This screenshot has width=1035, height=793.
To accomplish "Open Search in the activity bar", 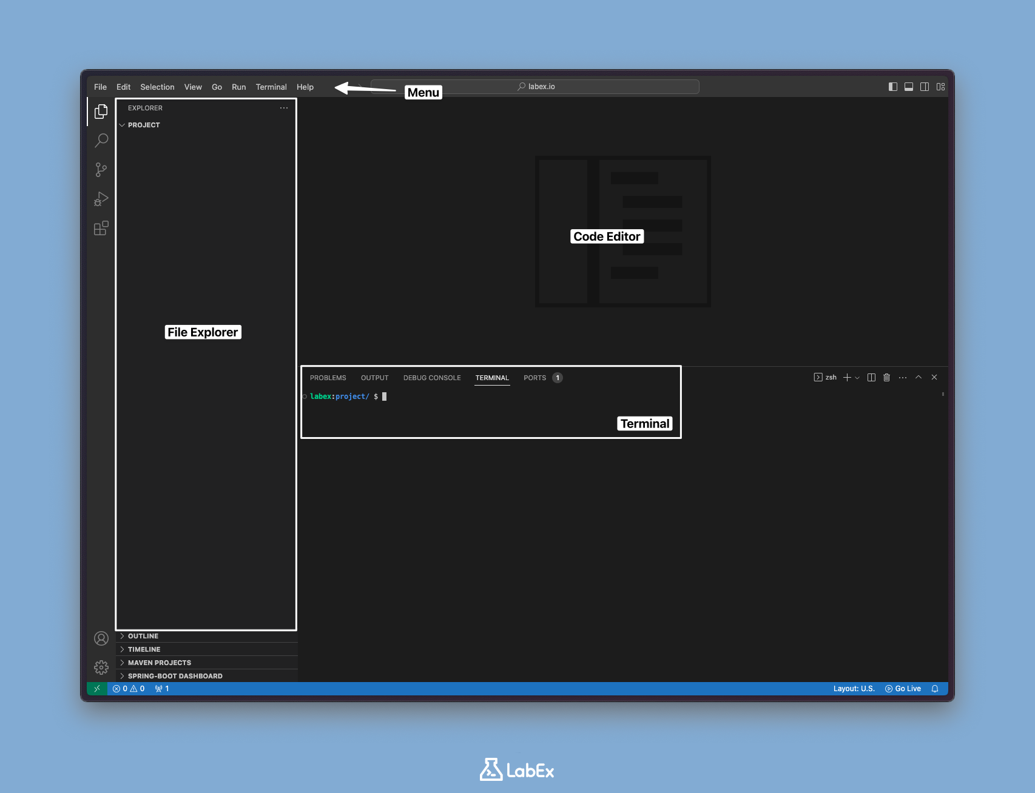I will (x=101, y=140).
